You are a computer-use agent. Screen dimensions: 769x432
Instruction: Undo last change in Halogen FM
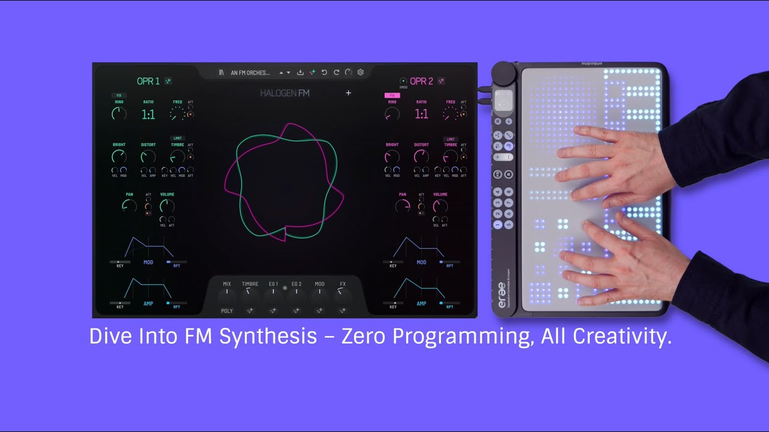324,73
